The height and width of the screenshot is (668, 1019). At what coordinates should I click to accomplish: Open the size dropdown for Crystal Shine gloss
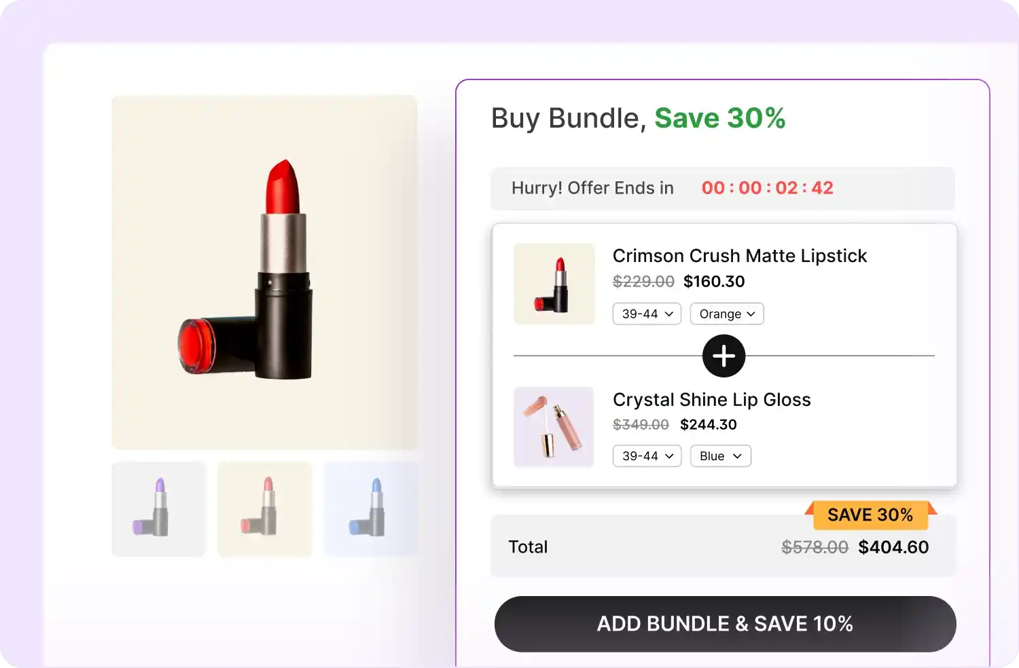646,456
